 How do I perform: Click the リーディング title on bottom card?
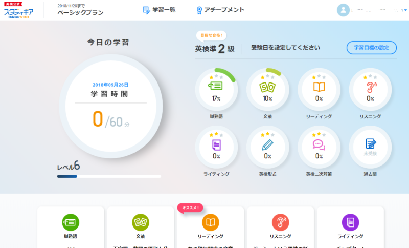(x=211, y=236)
